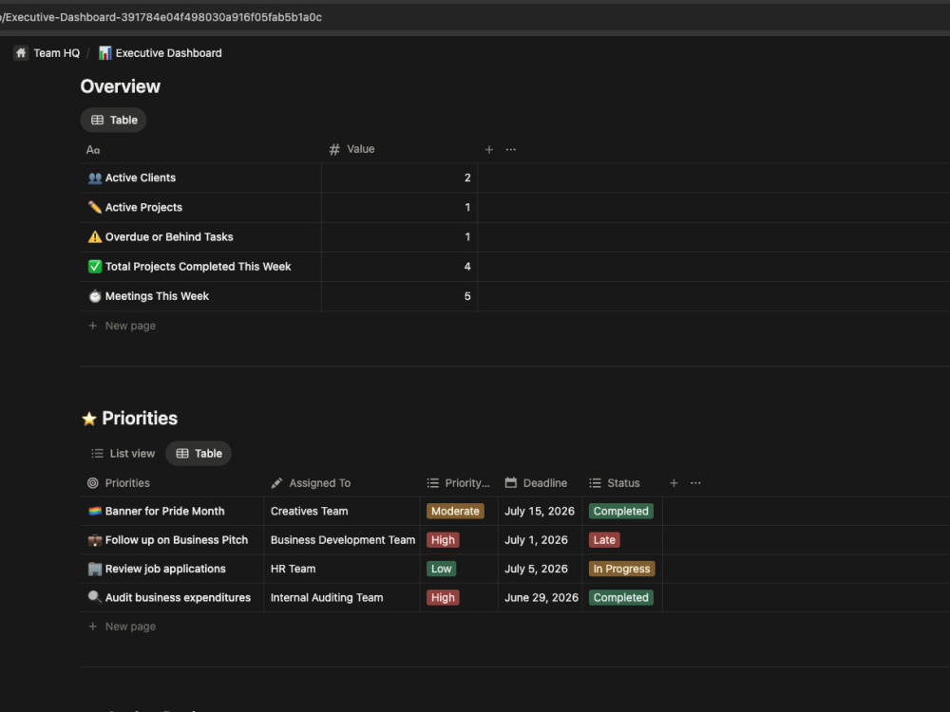Open the Active Projects row

tap(143, 208)
